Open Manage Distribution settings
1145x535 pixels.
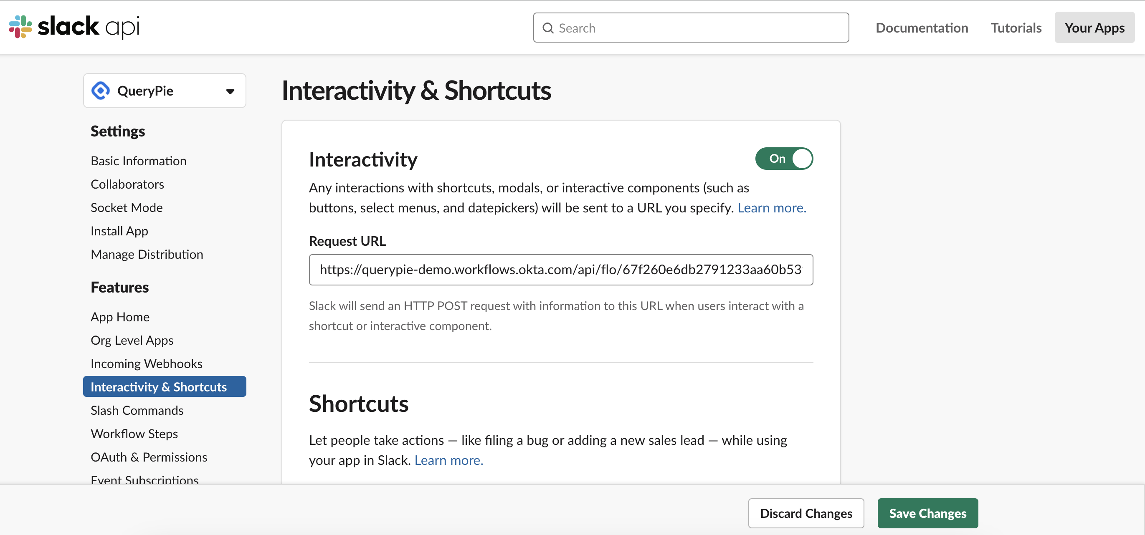147,254
